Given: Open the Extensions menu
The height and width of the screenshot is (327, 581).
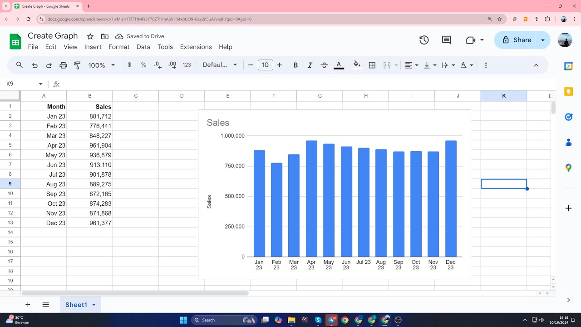Looking at the screenshot, I should tap(196, 47).
